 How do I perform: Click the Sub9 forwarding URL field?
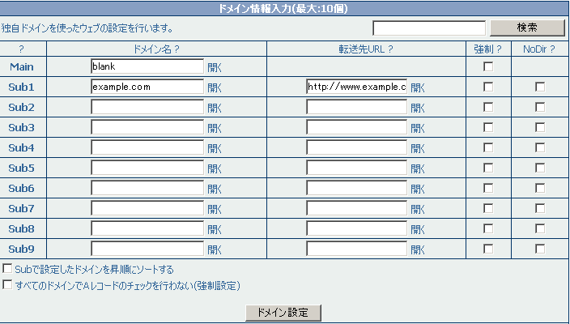tap(356, 249)
